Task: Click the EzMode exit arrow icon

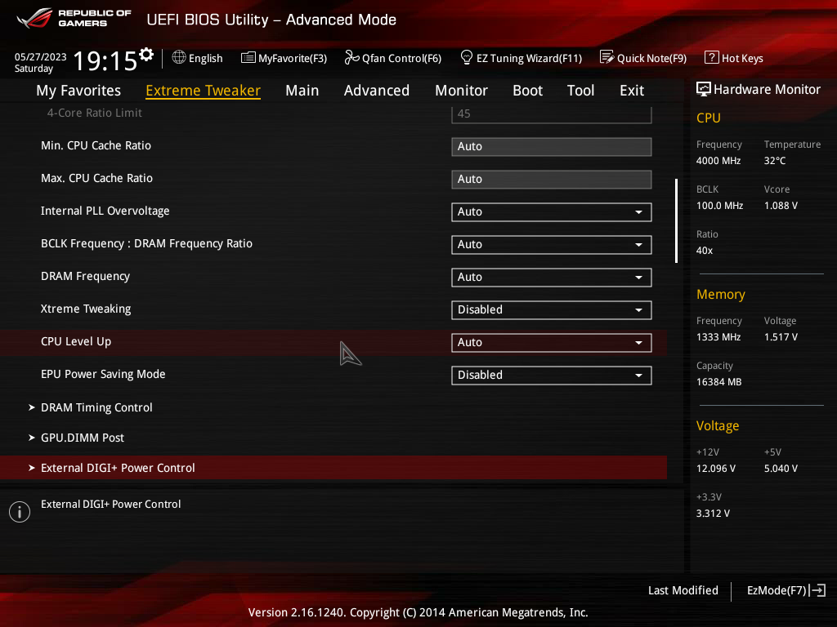Action: (x=817, y=590)
